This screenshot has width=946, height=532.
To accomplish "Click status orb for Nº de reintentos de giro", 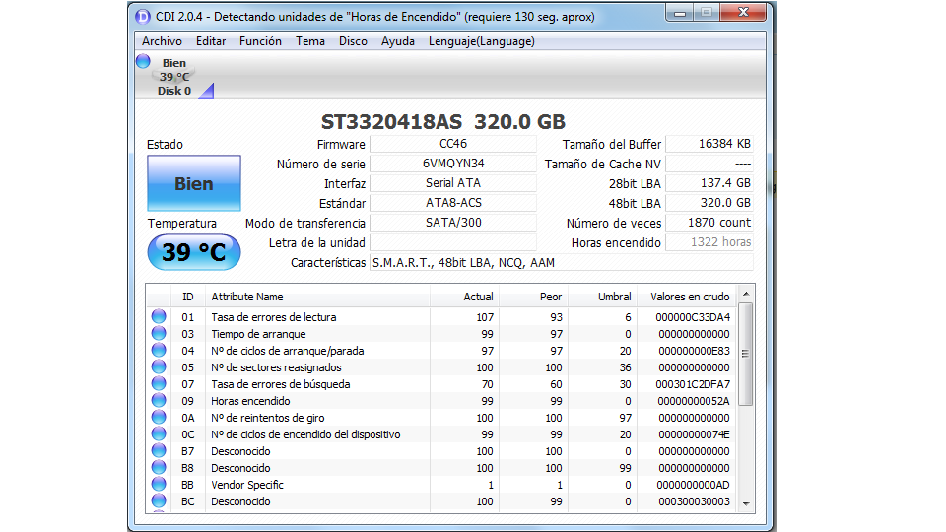I will click(x=159, y=417).
